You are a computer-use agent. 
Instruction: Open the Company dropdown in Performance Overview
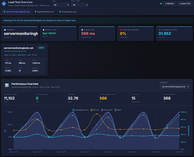175,86
